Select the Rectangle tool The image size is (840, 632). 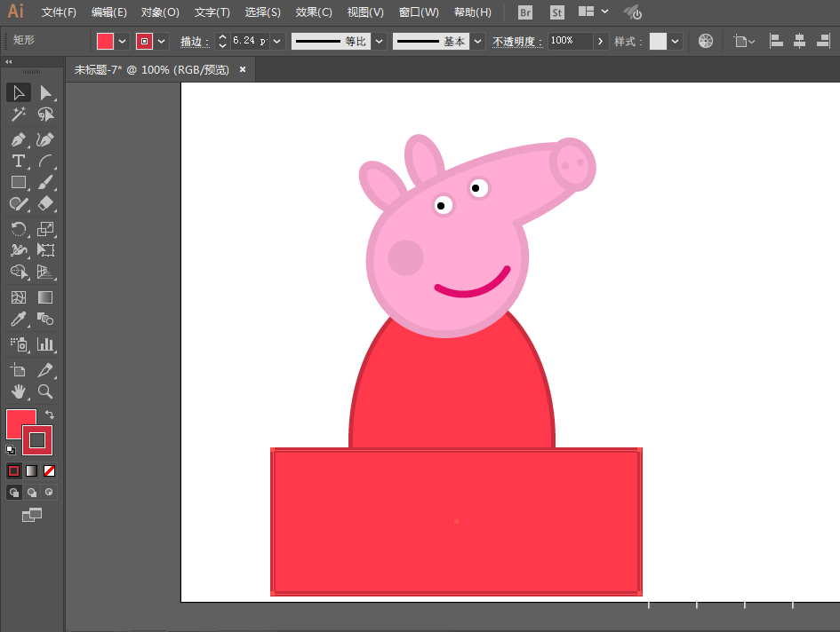18,183
